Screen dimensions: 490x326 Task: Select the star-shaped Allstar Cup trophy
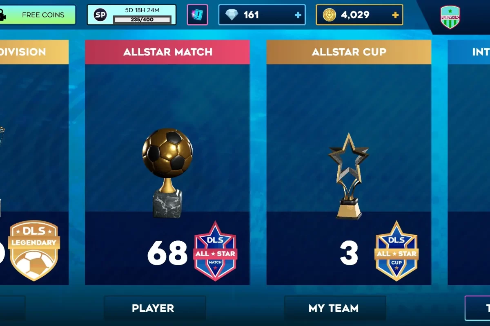pyautogui.click(x=348, y=176)
